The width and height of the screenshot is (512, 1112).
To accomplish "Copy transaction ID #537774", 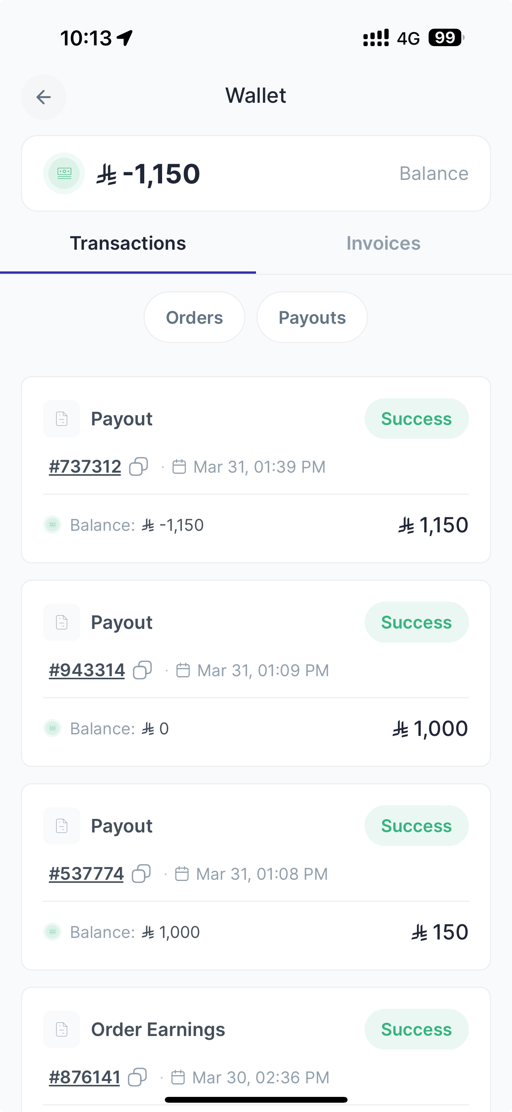I will [x=141, y=874].
